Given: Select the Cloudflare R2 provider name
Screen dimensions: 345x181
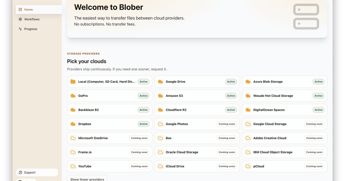Looking at the screenshot, I should 176,110.
